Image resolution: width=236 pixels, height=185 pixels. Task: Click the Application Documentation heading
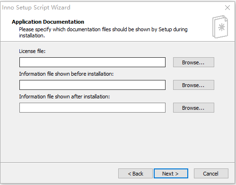coord(48,22)
